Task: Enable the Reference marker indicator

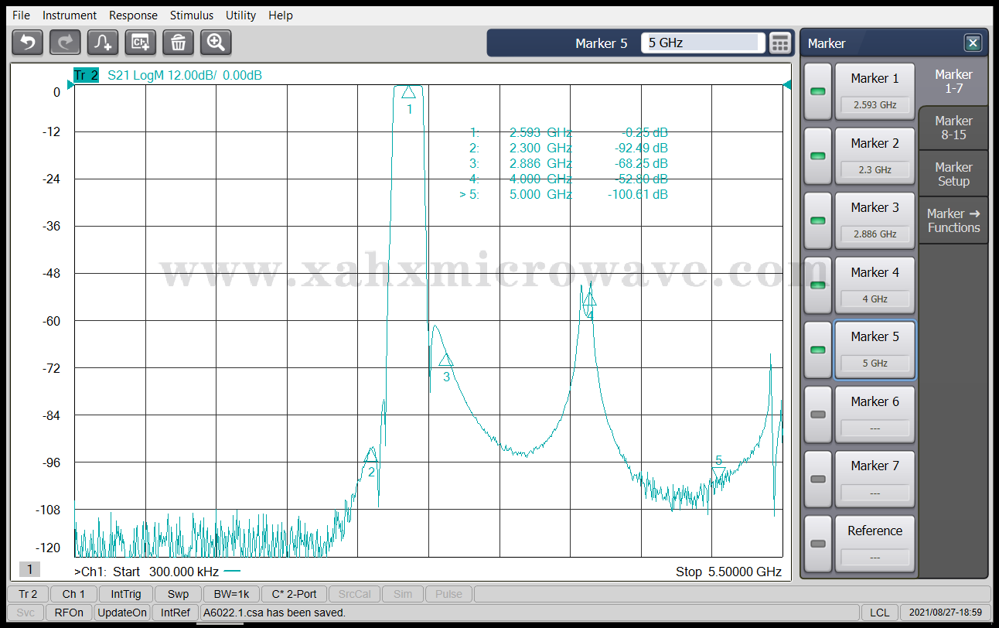Action: (817, 544)
